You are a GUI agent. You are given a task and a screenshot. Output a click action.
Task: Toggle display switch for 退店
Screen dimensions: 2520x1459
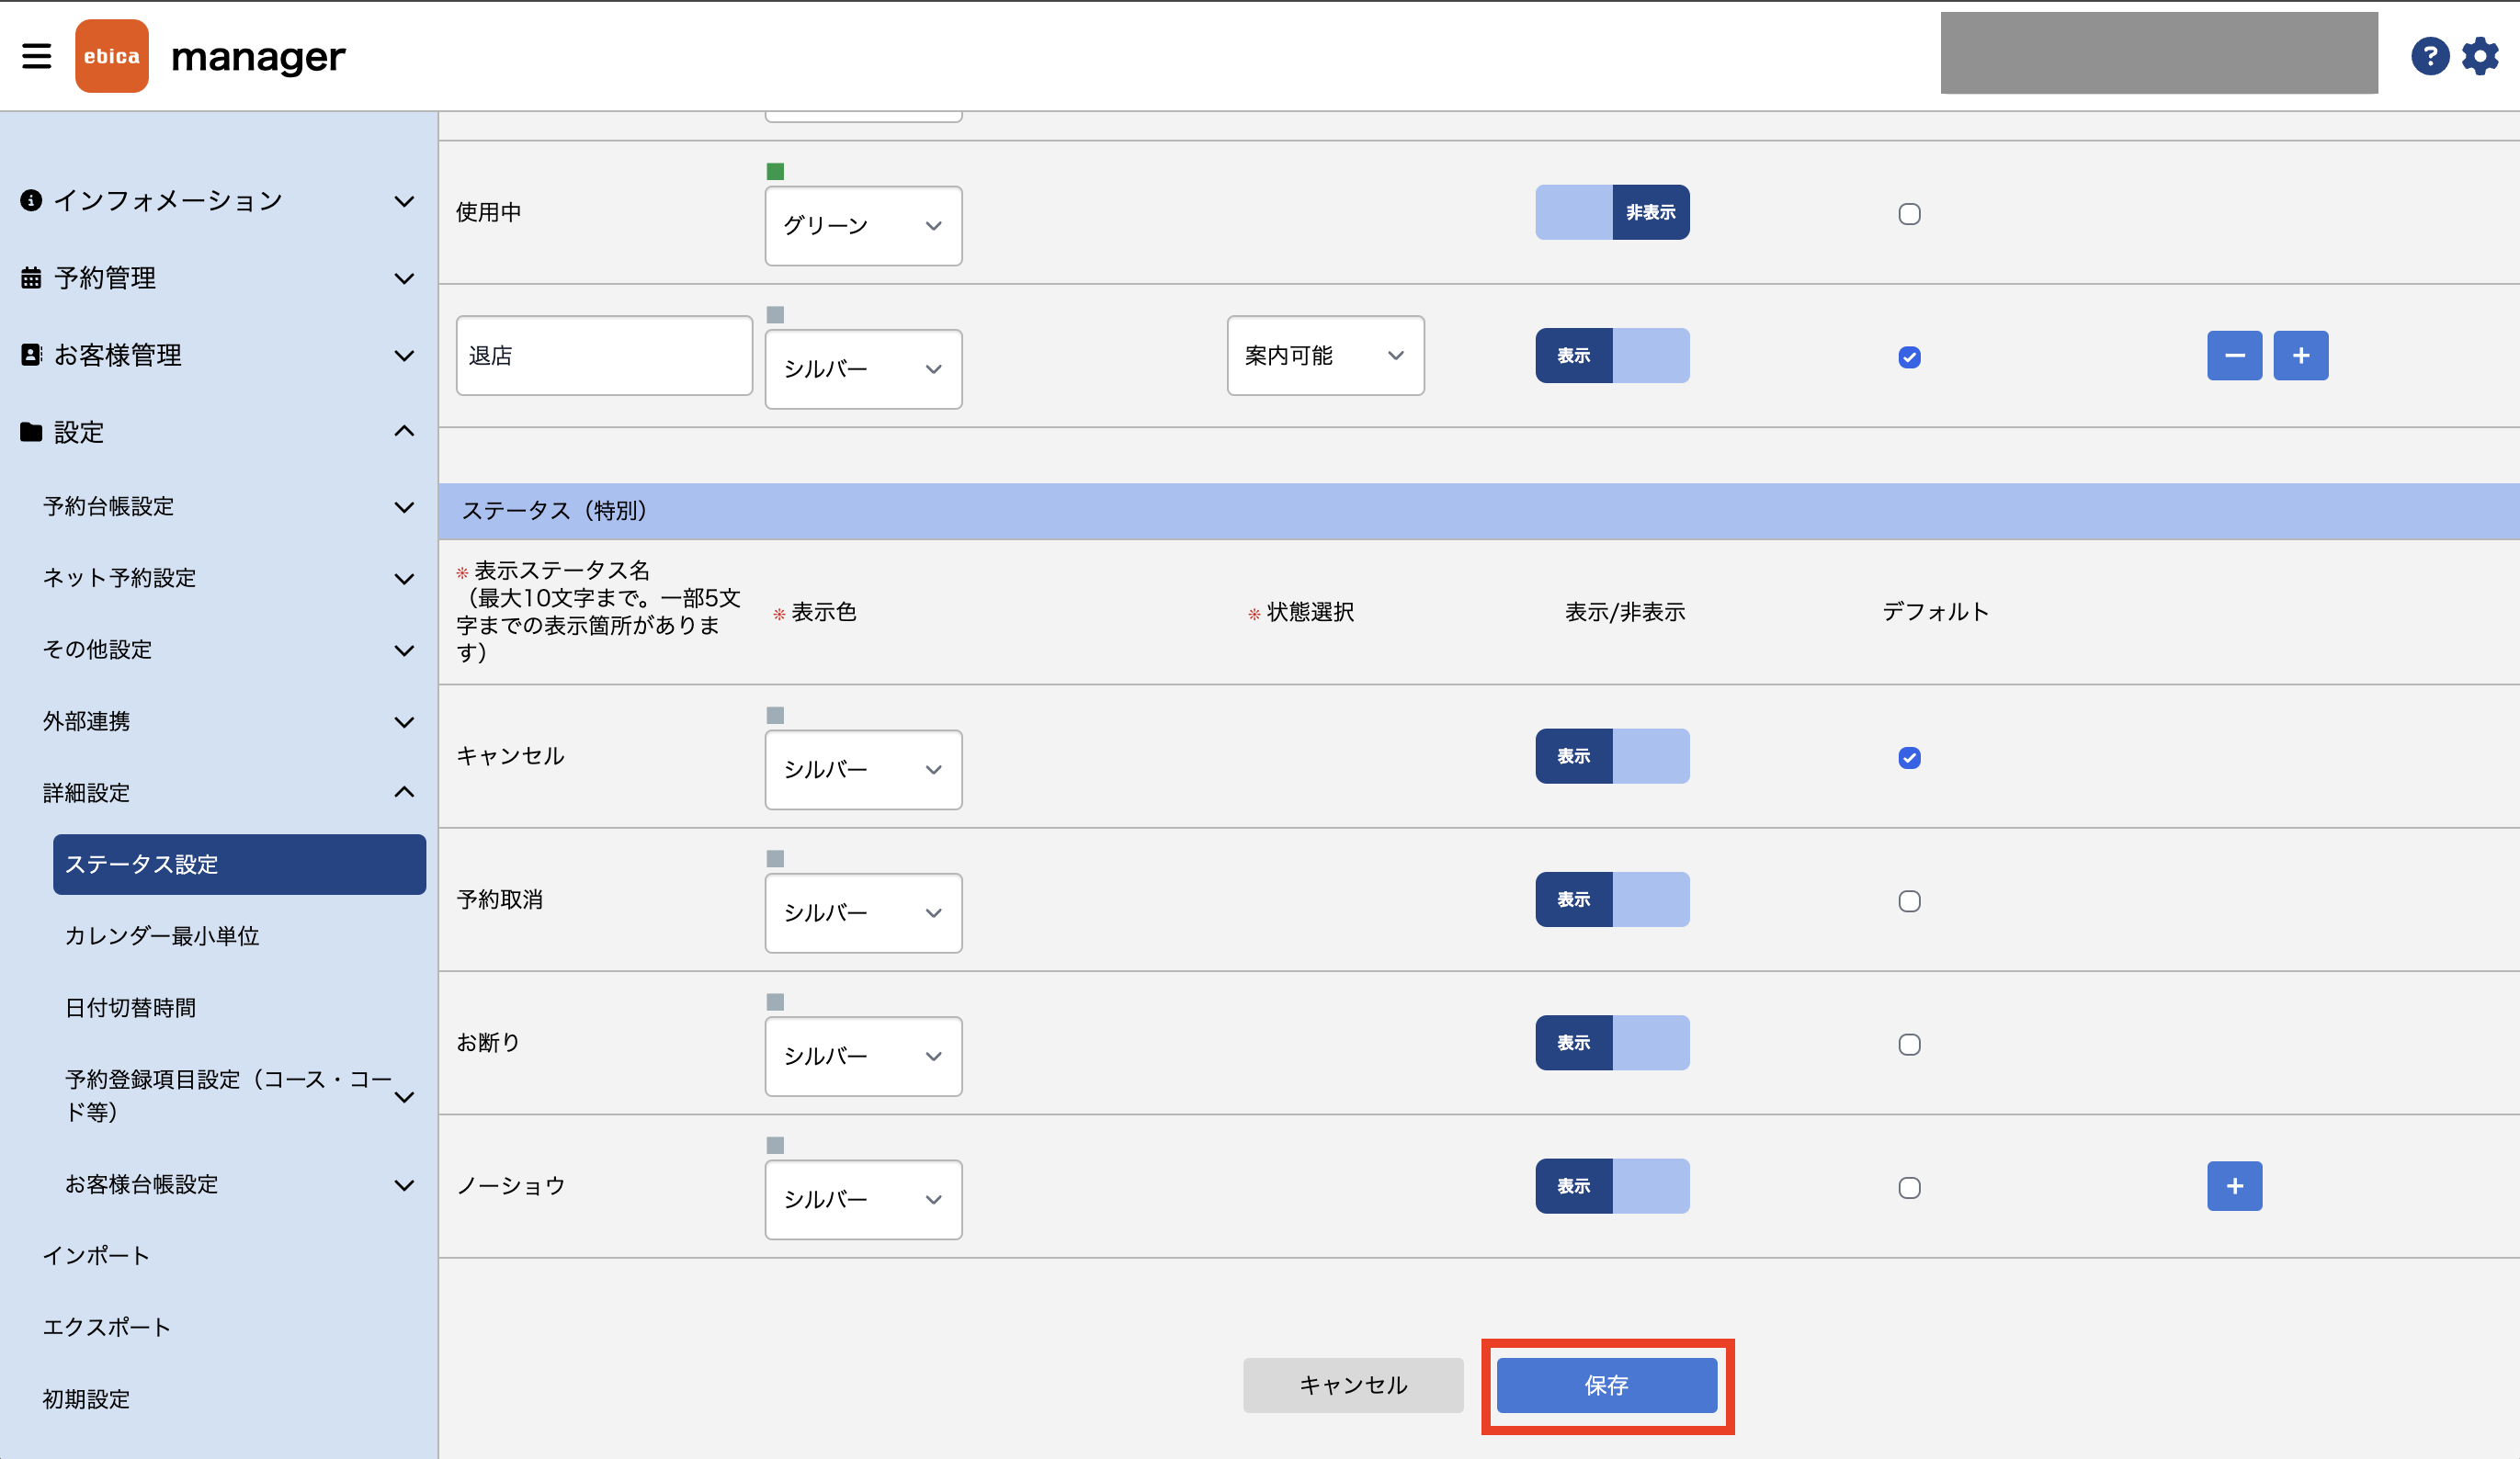pos(1613,356)
